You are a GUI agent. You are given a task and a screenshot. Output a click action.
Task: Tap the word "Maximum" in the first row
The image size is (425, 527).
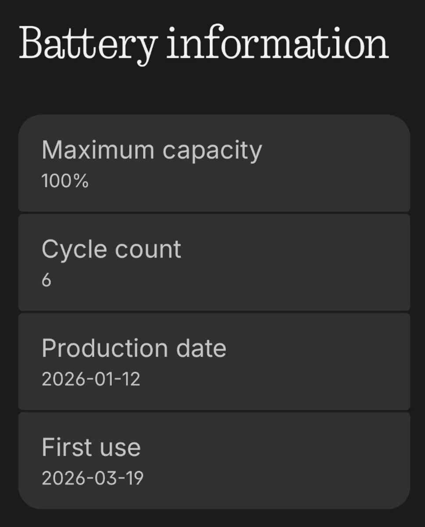98,151
